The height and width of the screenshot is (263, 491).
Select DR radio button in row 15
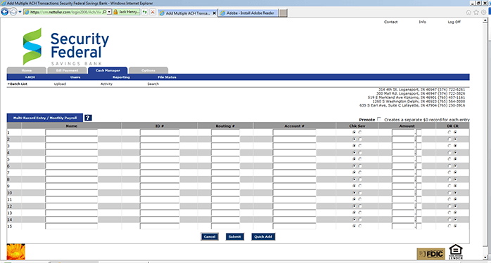click(449, 226)
